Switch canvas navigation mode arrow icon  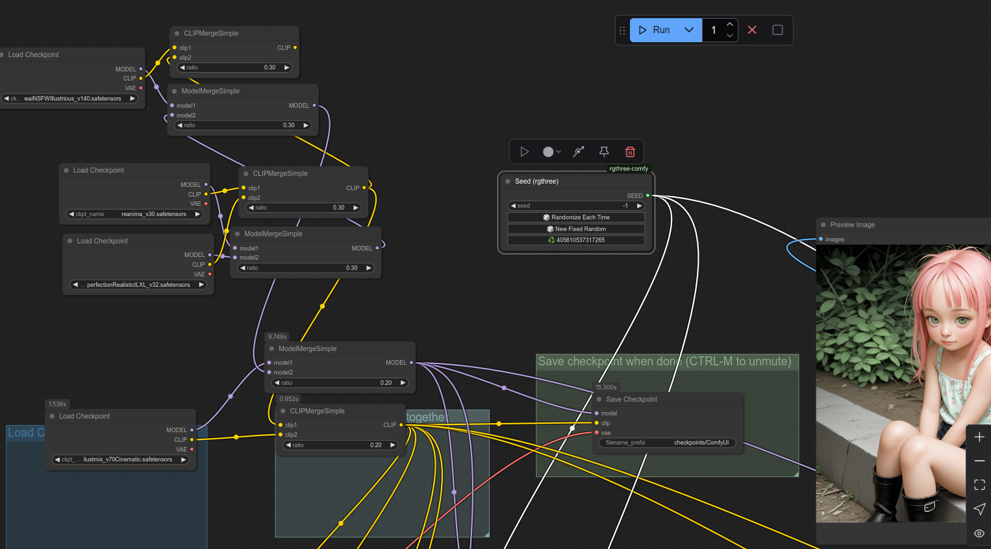979,509
